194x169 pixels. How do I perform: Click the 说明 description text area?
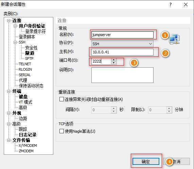tap(122, 75)
